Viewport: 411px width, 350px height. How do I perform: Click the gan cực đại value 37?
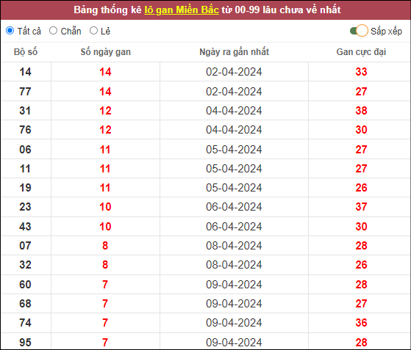(361, 207)
